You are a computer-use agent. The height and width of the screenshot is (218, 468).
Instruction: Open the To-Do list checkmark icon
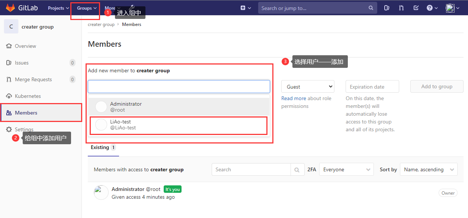416,7
